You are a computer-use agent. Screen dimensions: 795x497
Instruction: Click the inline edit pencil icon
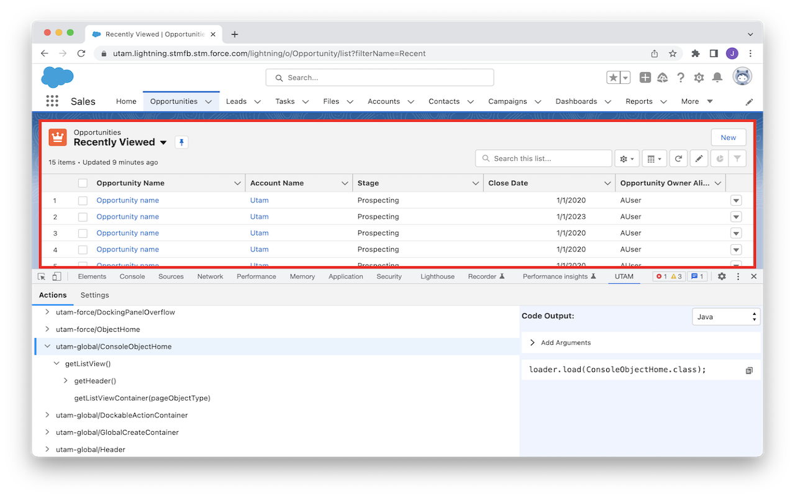(x=699, y=159)
